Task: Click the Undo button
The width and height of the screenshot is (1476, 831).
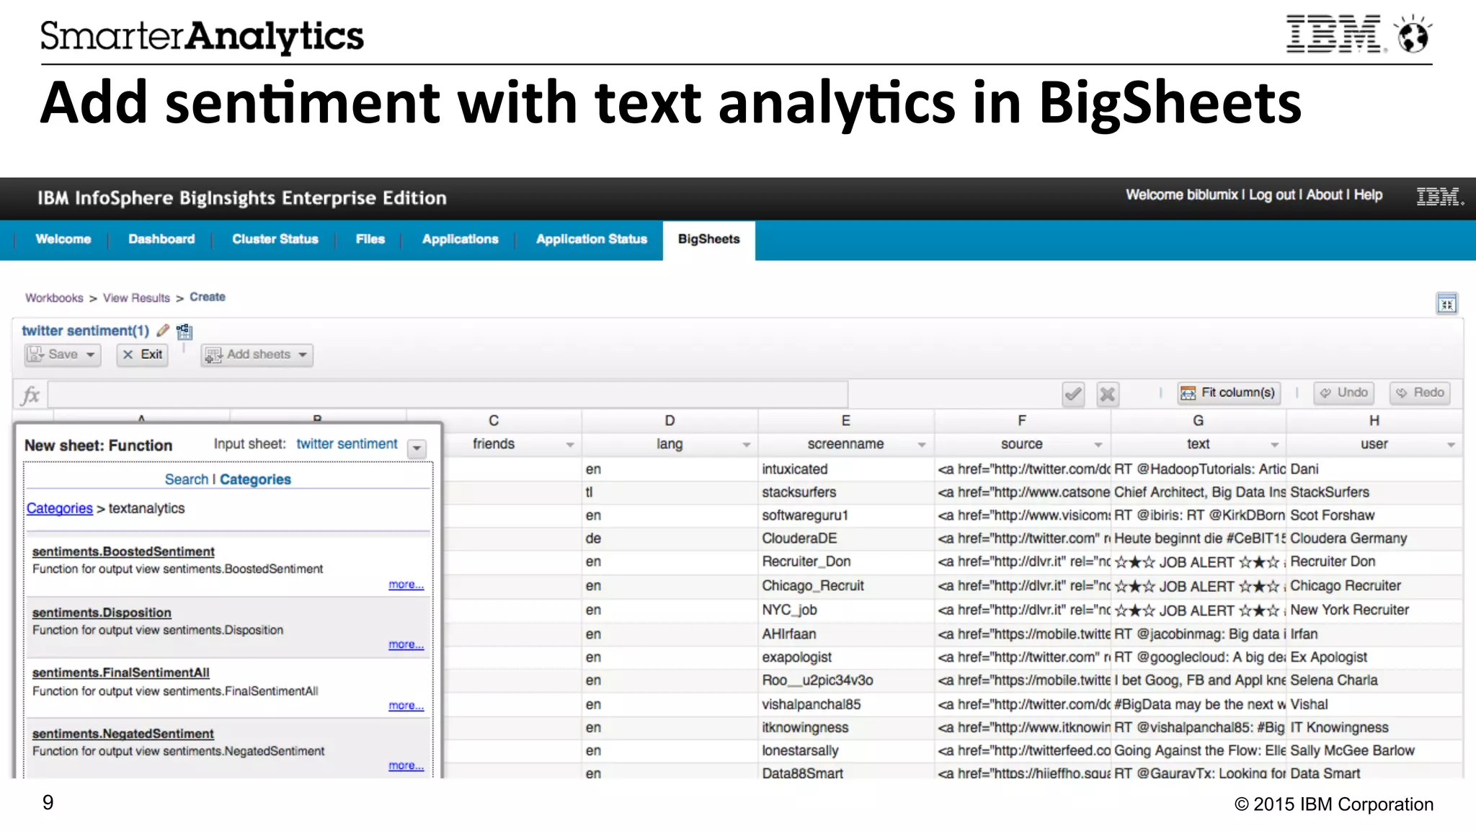Action: (x=1344, y=393)
